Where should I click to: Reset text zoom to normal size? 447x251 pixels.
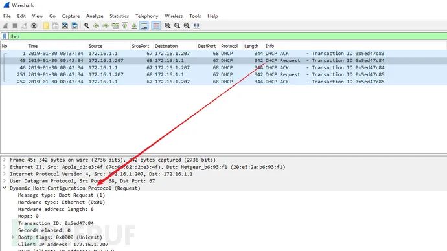point(187,26)
